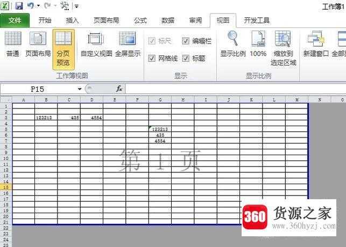Screen dimensions: 346x247
Task: Open a 新建窗口 new window
Action: click(x=316, y=44)
